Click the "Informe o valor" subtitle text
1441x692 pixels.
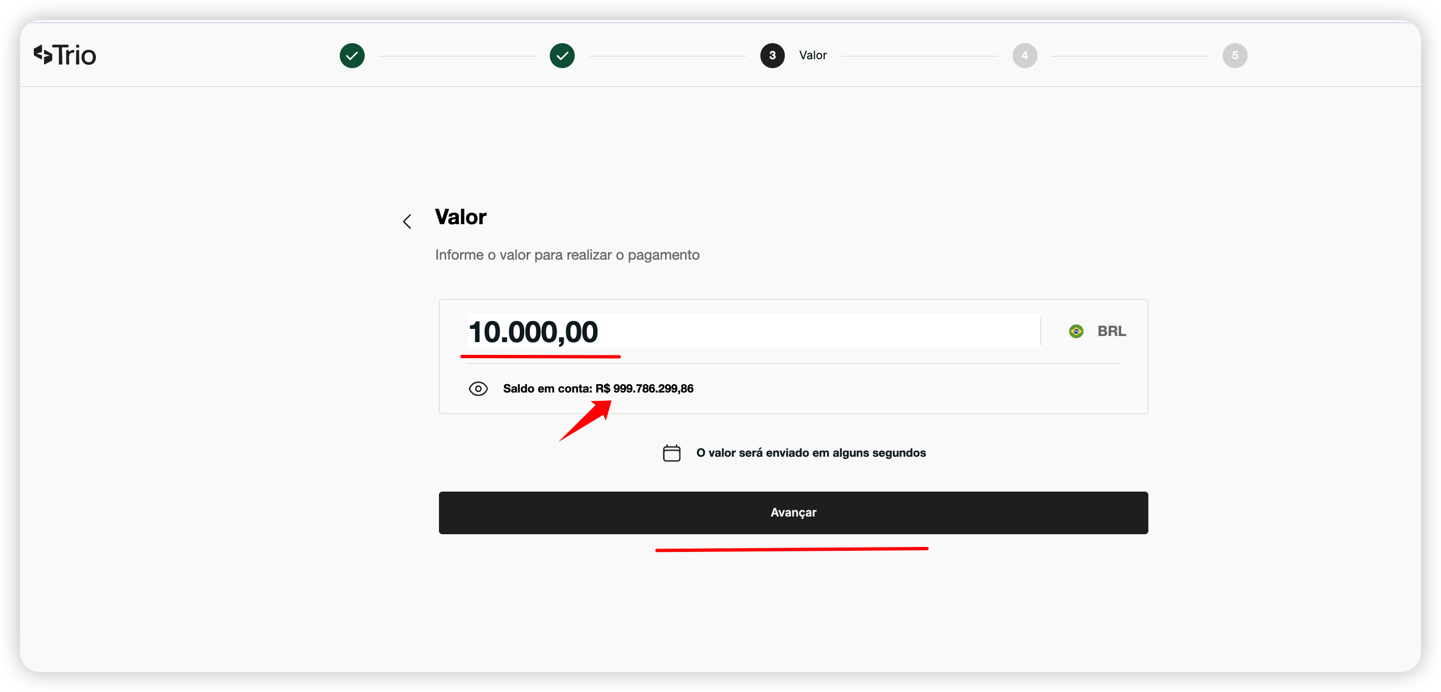click(567, 255)
